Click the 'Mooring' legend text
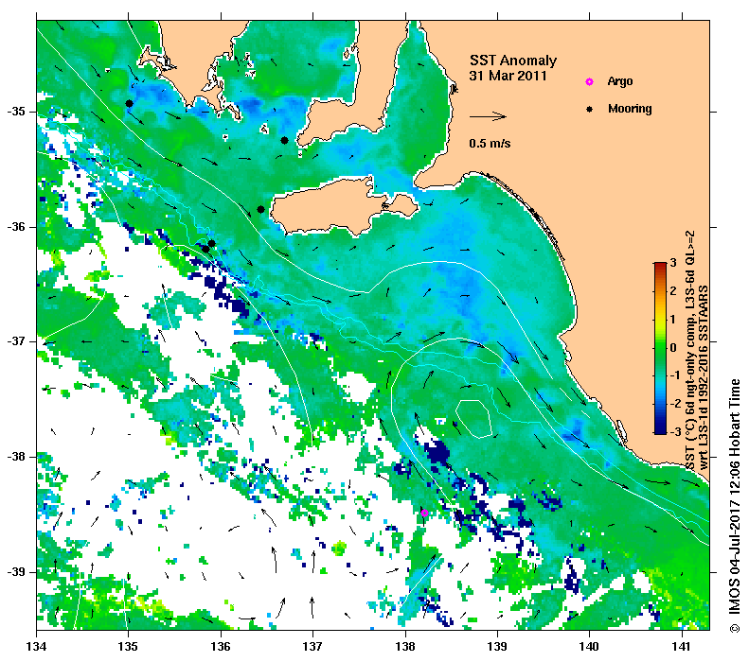Image resolution: width=749 pixels, height=662 pixels. coord(630,109)
